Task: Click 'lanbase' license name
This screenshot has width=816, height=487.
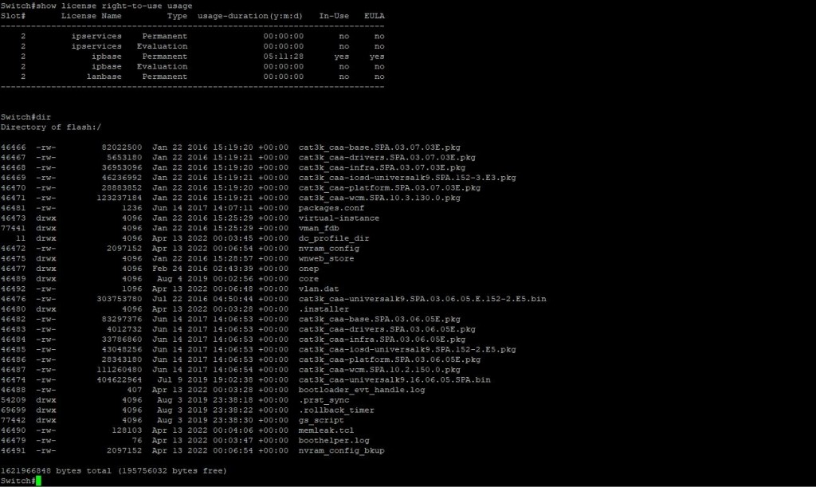Action: [104, 77]
